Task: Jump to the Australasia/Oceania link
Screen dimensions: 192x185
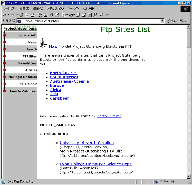Action: pyautogui.click(x=69, y=81)
